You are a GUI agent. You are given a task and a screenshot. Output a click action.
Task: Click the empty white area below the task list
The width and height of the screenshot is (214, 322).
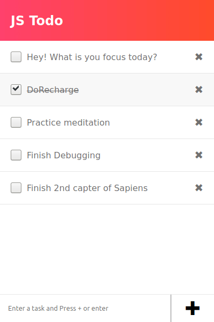107,250
